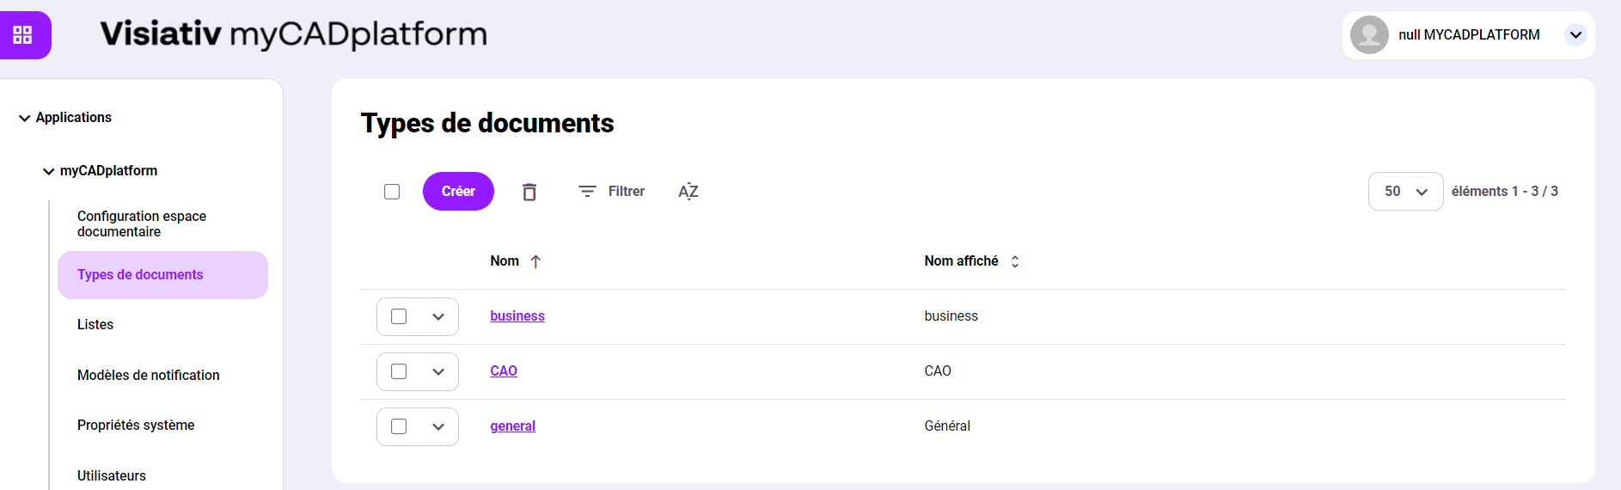Click the Filtrer filter icon

[x=587, y=192]
